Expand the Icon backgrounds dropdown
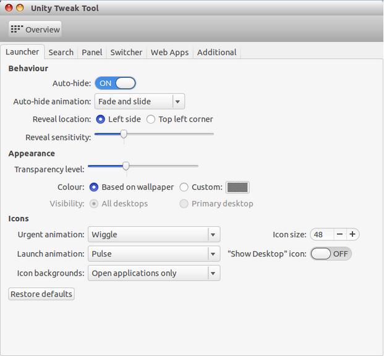The height and width of the screenshot is (356, 384). click(x=154, y=273)
